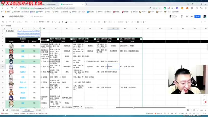Click the font color A swatch
208x117 pixels.
[x=66, y=22]
